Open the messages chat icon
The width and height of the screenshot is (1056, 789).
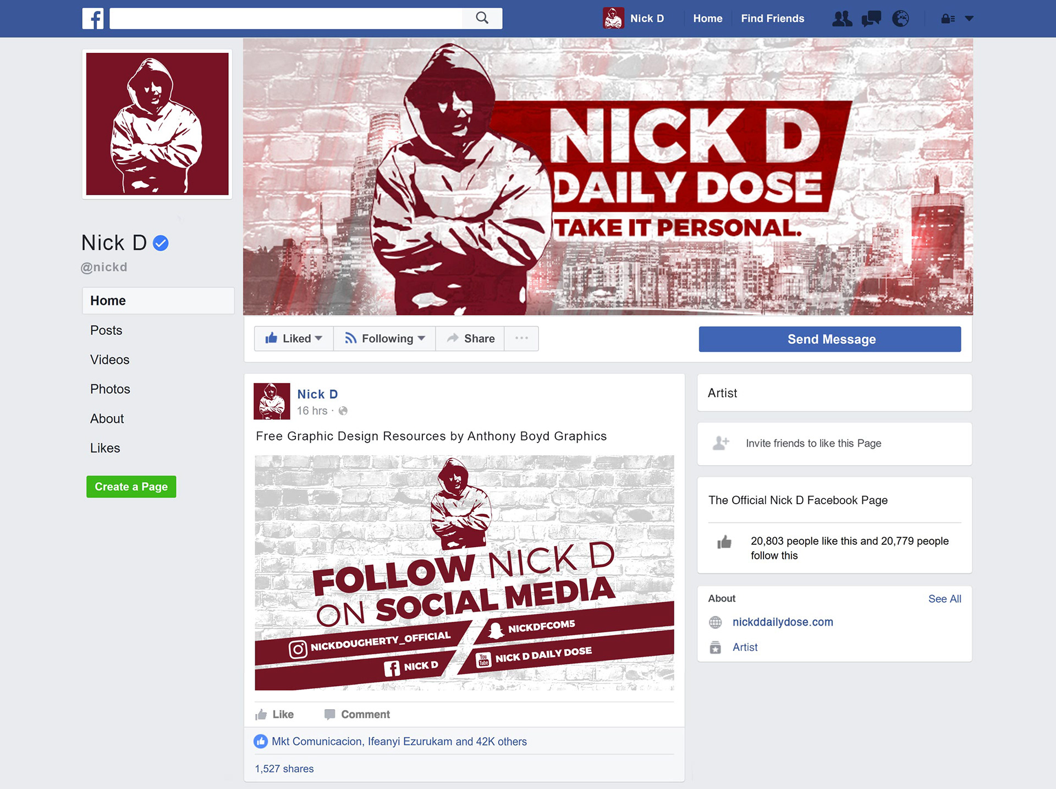(871, 19)
